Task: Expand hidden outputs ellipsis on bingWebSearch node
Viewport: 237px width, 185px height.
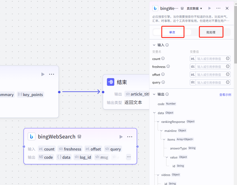Action: [129, 157]
